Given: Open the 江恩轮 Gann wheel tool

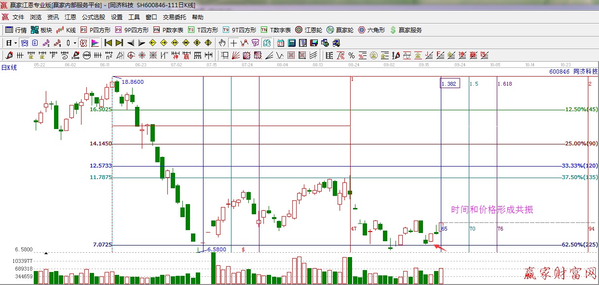Looking at the screenshot, I should pos(310,30).
